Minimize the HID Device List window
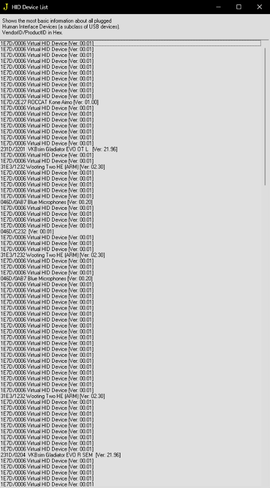The image size is (270, 488). pos(218,7)
